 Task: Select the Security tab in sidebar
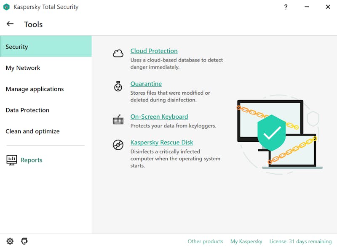coord(46,46)
